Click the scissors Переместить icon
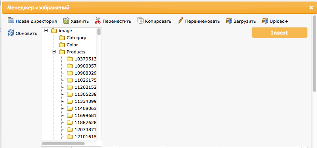The width and height of the screenshot is (317, 148). [x=98, y=20]
